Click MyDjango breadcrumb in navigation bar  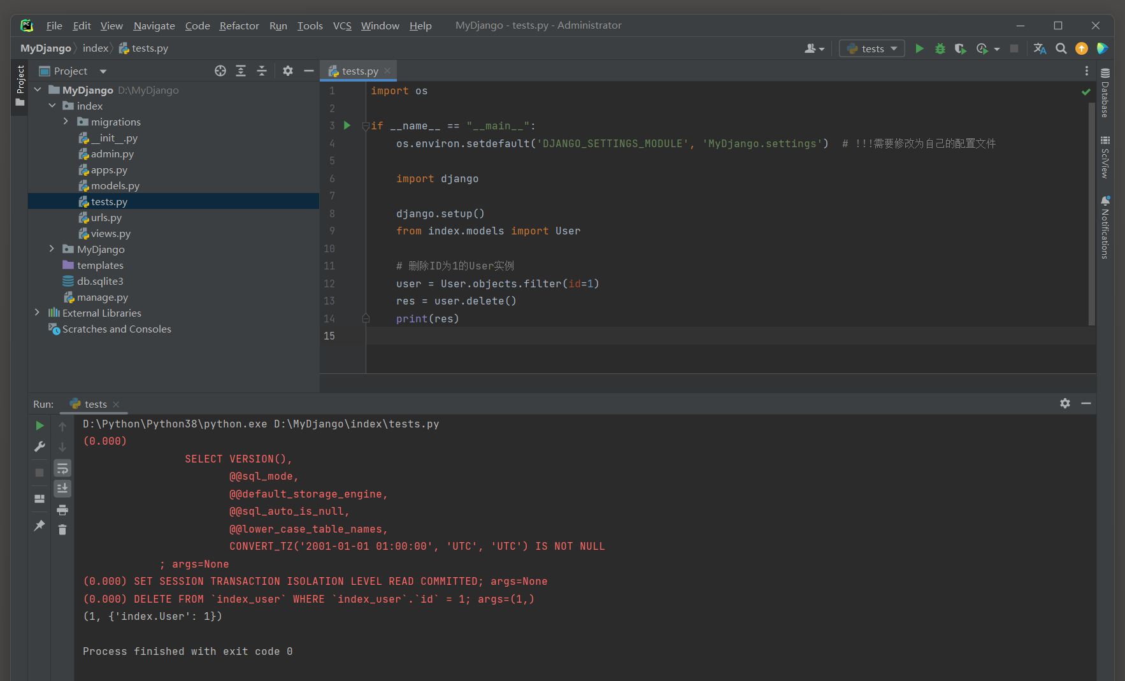click(x=46, y=48)
